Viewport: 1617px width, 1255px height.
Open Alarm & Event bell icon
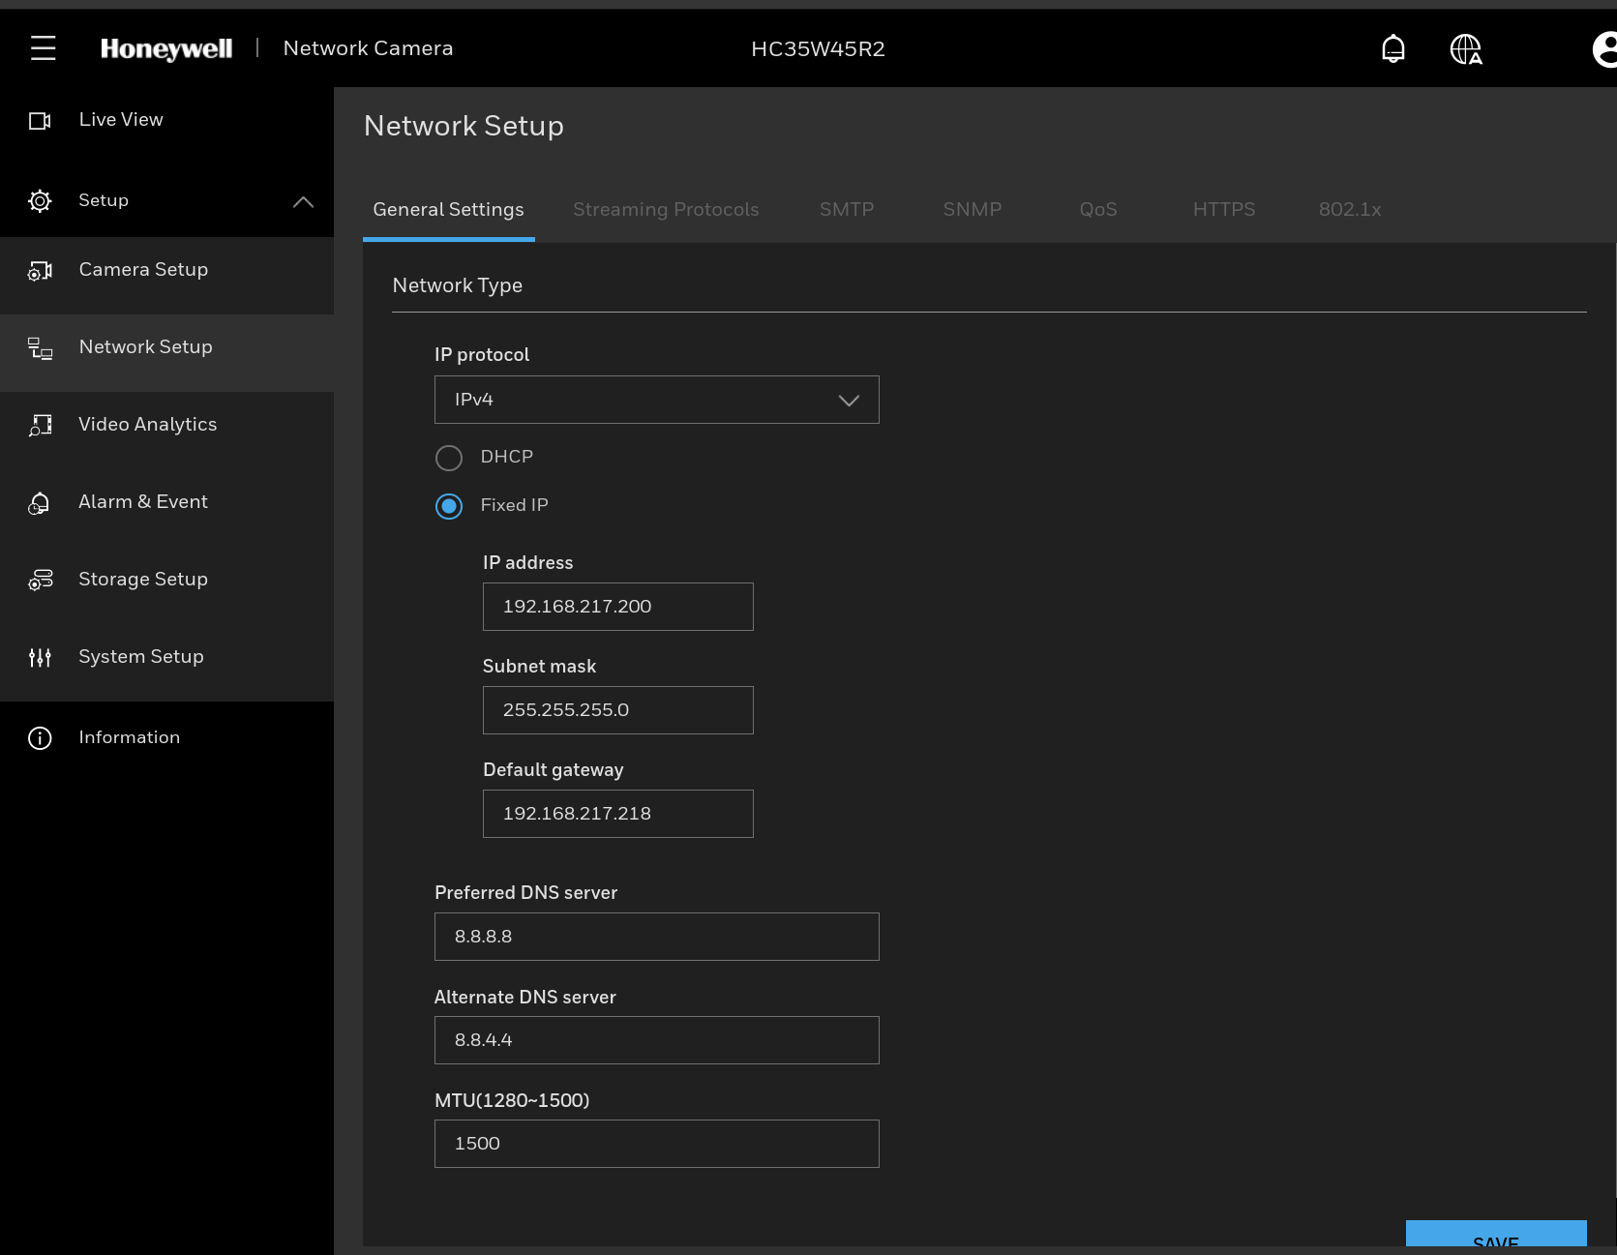point(40,502)
